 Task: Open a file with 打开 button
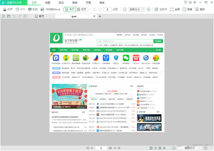pyautogui.click(x=8, y=9)
